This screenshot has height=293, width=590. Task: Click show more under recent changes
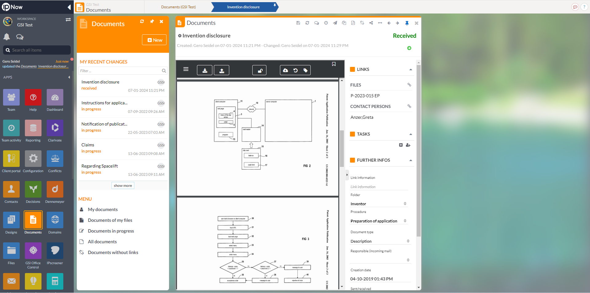click(123, 185)
